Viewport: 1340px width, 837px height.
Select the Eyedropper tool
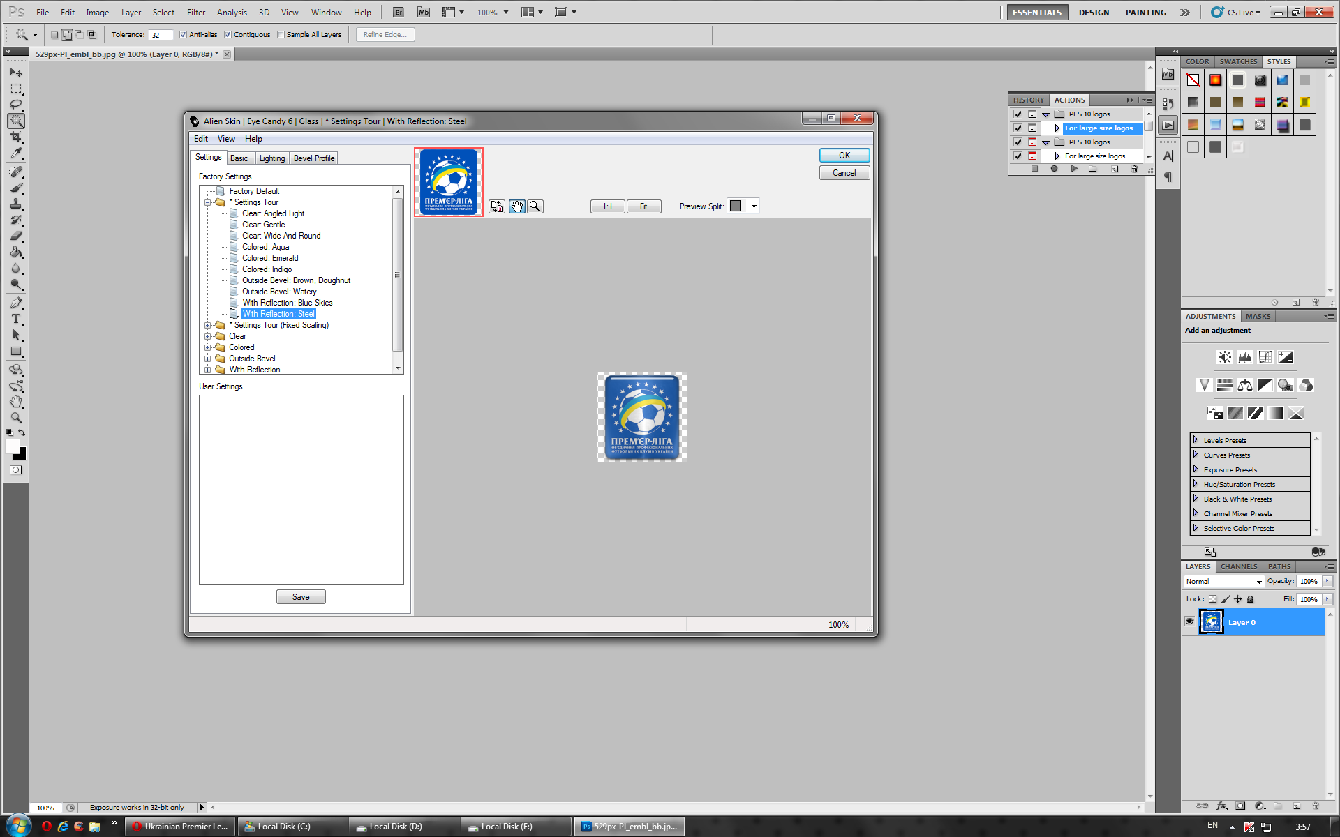coord(16,153)
